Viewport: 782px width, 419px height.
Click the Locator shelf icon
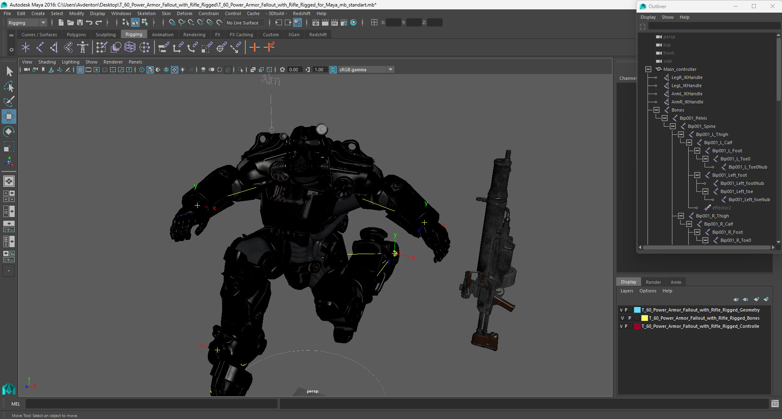click(26, 48)
